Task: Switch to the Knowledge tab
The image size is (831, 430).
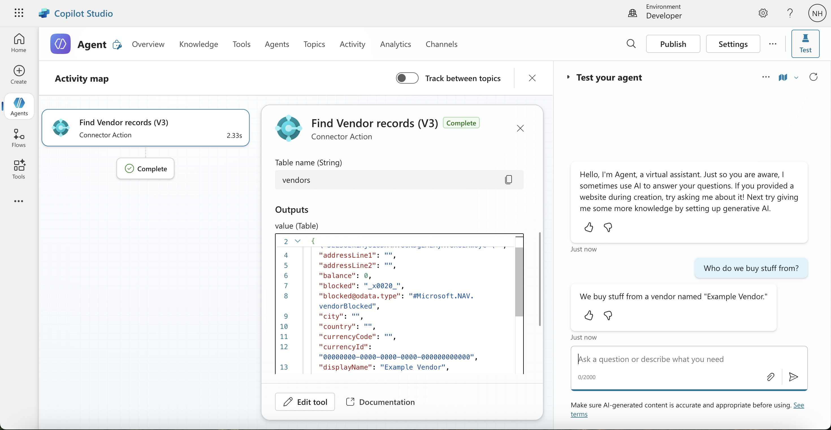Action: [x=198, y=44]
